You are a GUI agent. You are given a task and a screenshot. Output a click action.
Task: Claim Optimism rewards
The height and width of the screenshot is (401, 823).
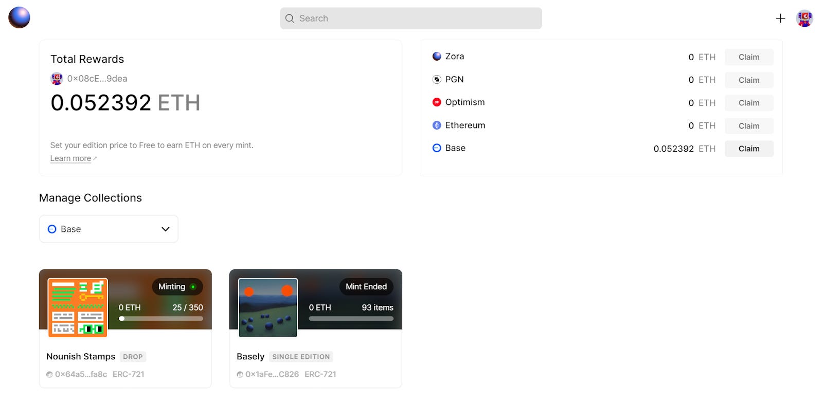point(749,103)
